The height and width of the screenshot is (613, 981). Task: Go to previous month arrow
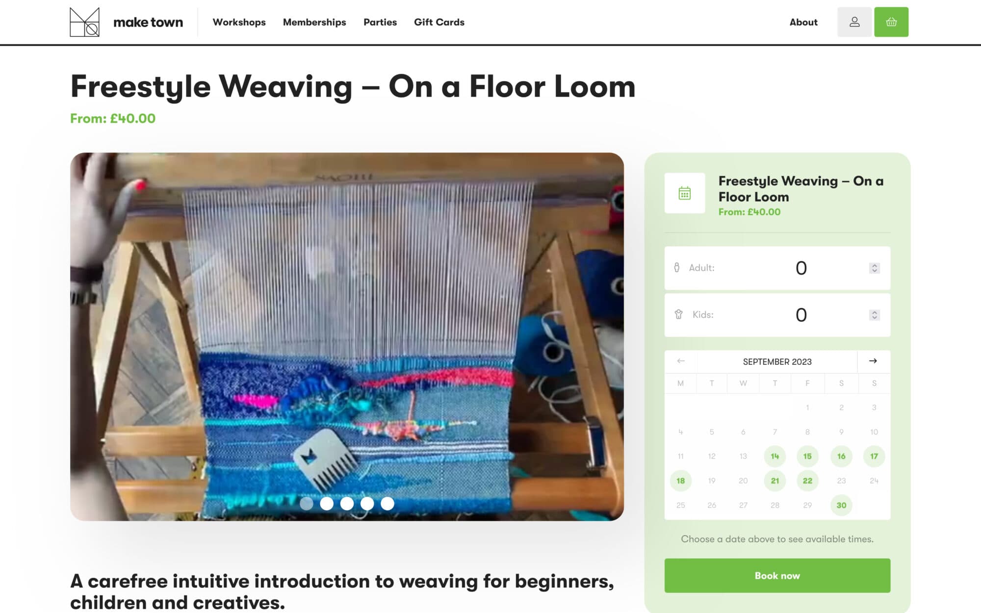tap(680, 361)
